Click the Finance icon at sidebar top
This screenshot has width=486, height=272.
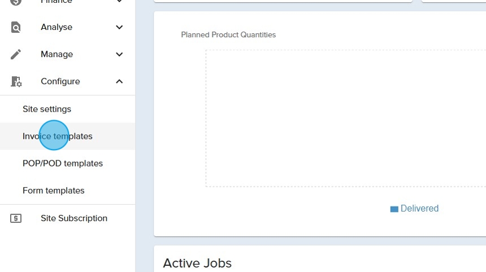[x=16, y=2]
